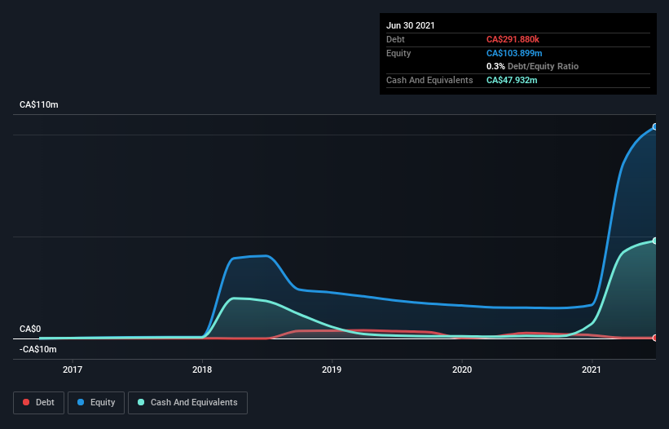The image size is (669, 429).
Task: Click the blue Equity endpoint marker
Action: point(654,126)
